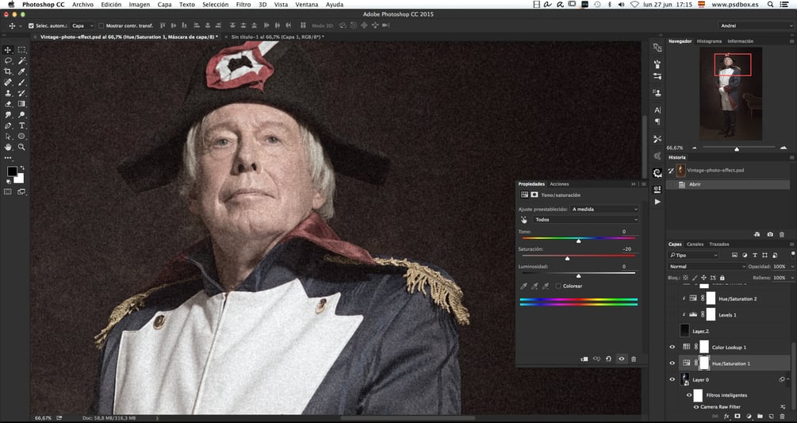The height and width of the screenshot is (423, 797).
Task: Switch to Sin título-1 document tab
Action: pos(277,37)
